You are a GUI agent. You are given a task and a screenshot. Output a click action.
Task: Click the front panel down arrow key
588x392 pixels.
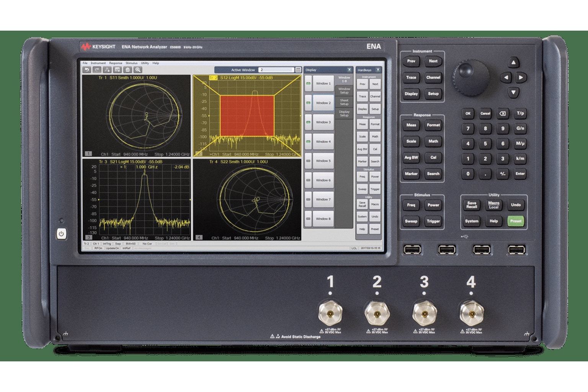tap(513, 92)
